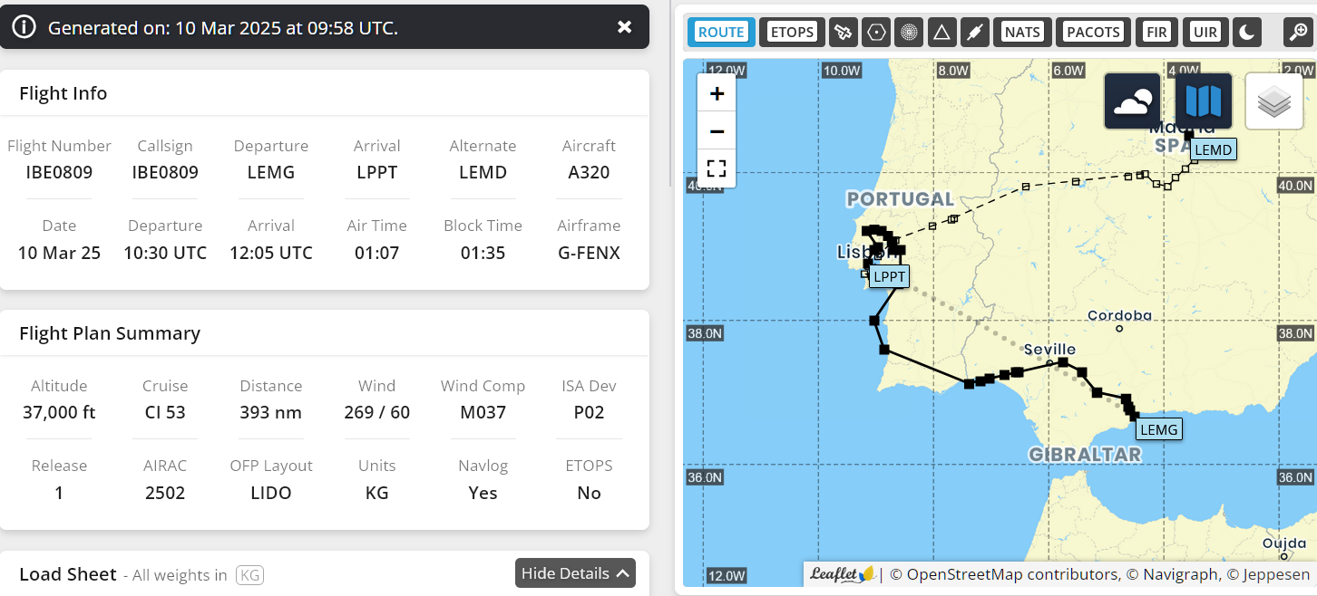Image resolution: width=1317 pixels, height=596 pixels.
Task: Toggle the diagonal airway icon overlay
Action: [x=974, y=32]
